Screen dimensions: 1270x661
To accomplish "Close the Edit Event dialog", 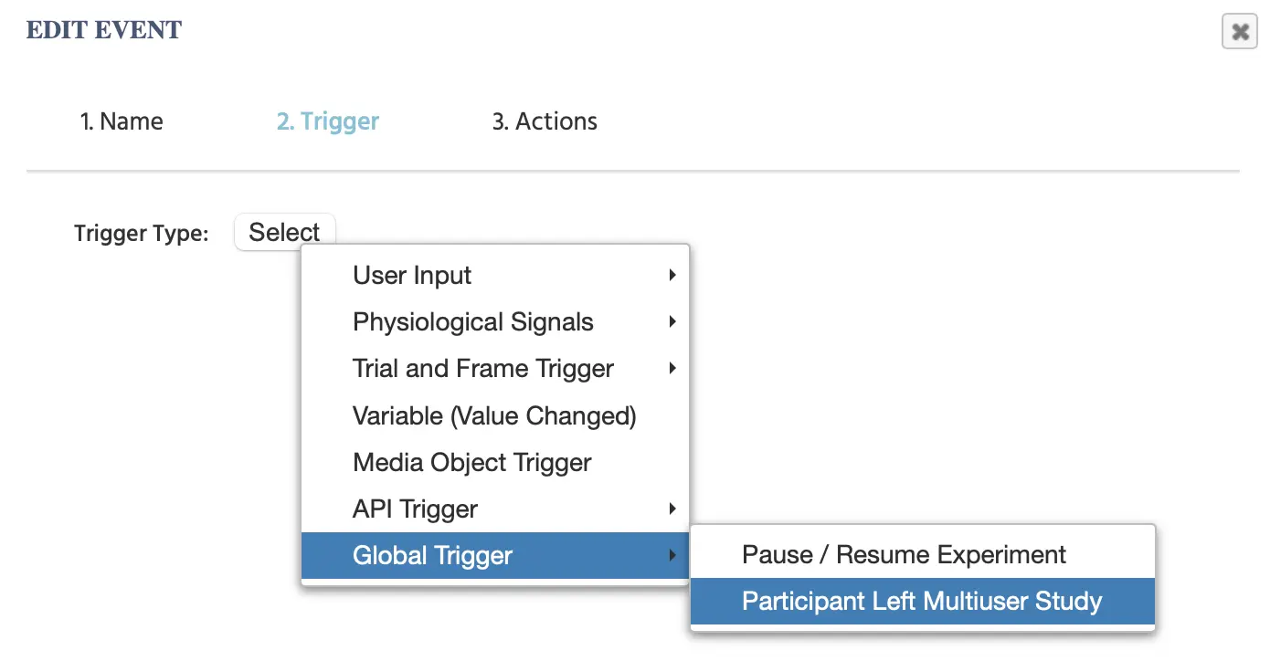I will pyautogui.click(x=1239, y=32).
